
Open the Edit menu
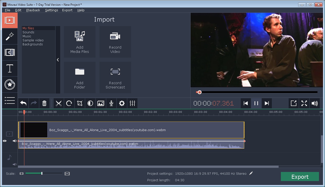(x=18, y=10)
